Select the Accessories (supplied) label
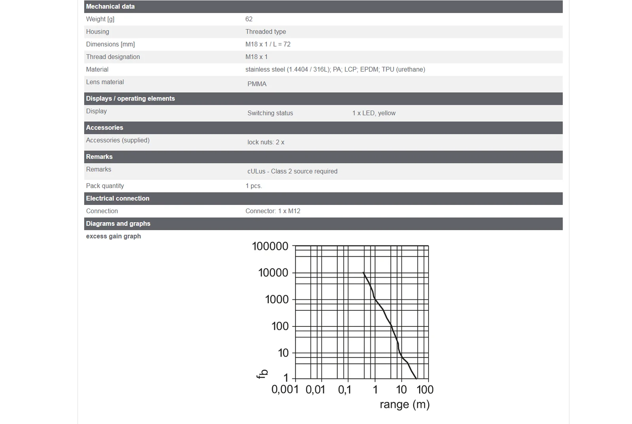Image resolution: width=632 pixels, height=424 pixels. [x=118, y=140]
